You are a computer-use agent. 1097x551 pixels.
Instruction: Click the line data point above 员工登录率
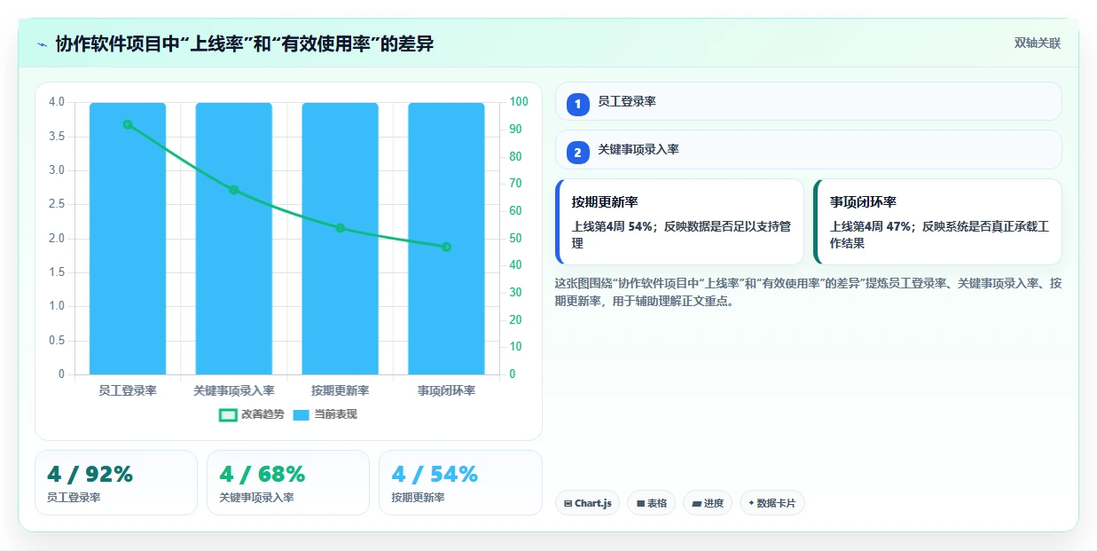(x=128, y=124)
